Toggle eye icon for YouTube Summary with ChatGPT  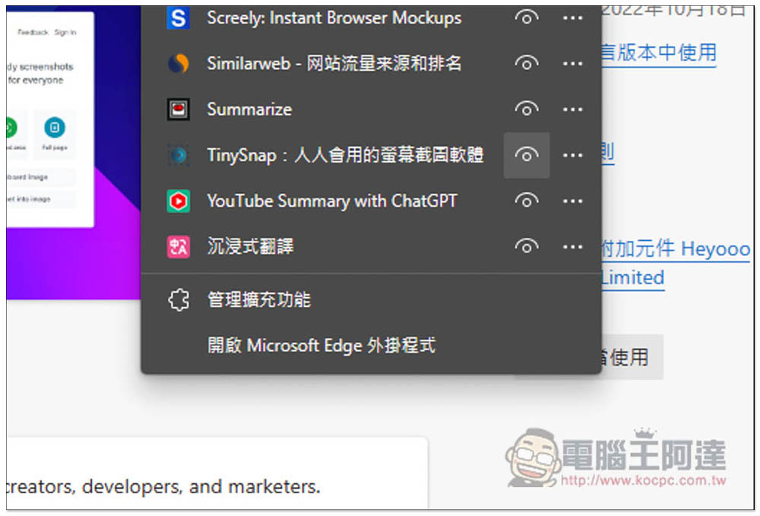[x=527, y=201]
